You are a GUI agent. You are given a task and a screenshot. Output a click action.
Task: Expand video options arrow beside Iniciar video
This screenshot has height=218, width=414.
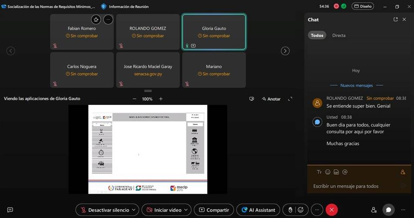pyautogui.click(x=186, y=210)
